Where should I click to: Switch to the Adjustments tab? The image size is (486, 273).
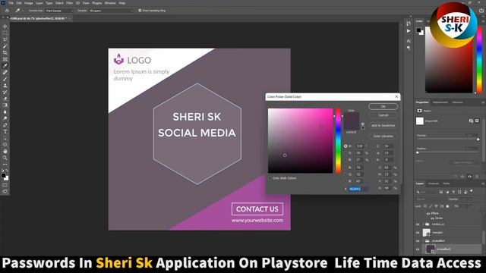point(440,102)
